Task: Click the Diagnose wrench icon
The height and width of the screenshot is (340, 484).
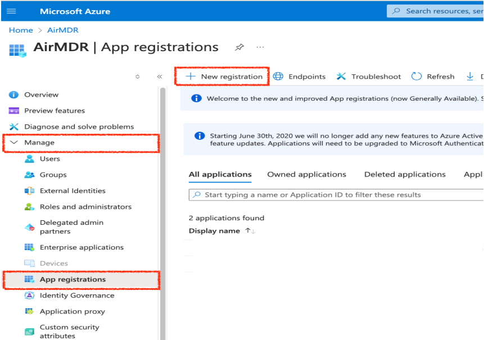Action: [14, 127]
